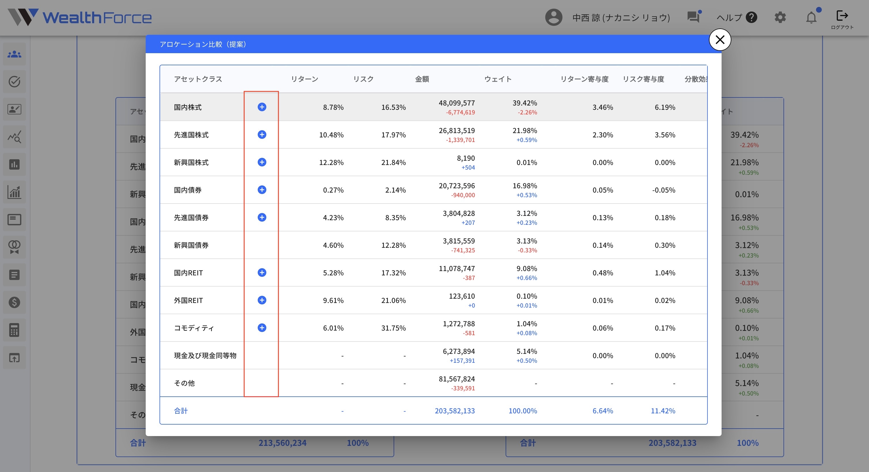Open the chart search sidebar icon

[14, 137]
